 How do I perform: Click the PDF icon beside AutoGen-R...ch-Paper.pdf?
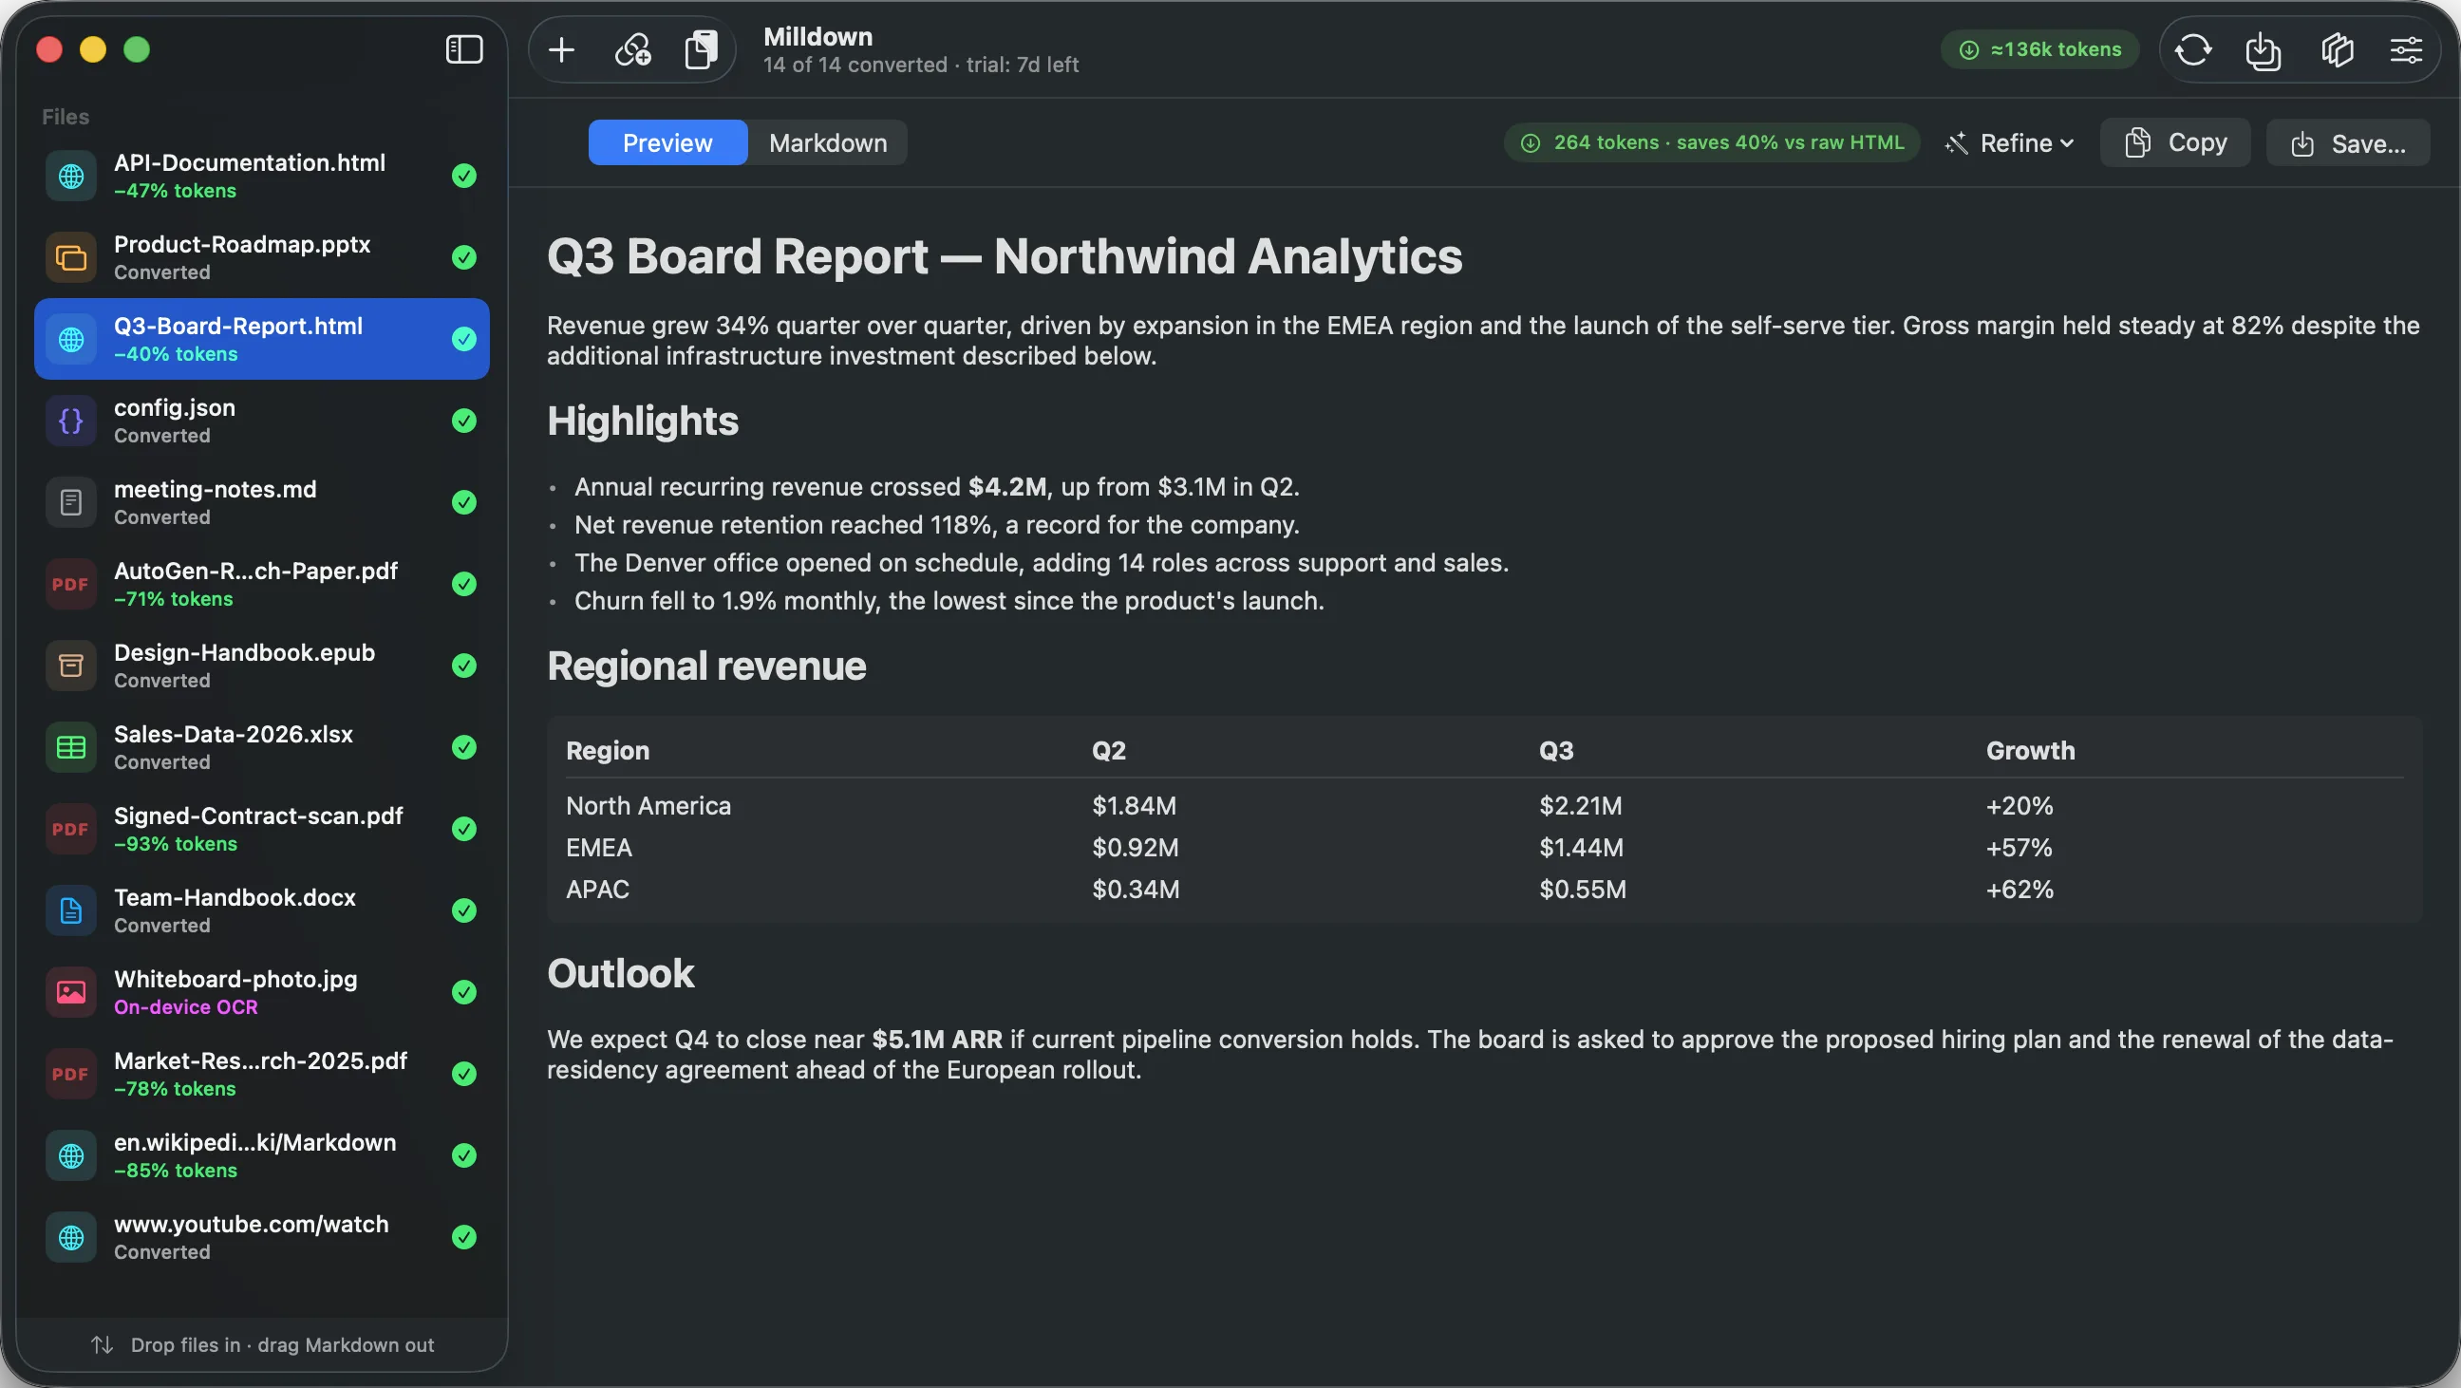click(x=70, y=584)
